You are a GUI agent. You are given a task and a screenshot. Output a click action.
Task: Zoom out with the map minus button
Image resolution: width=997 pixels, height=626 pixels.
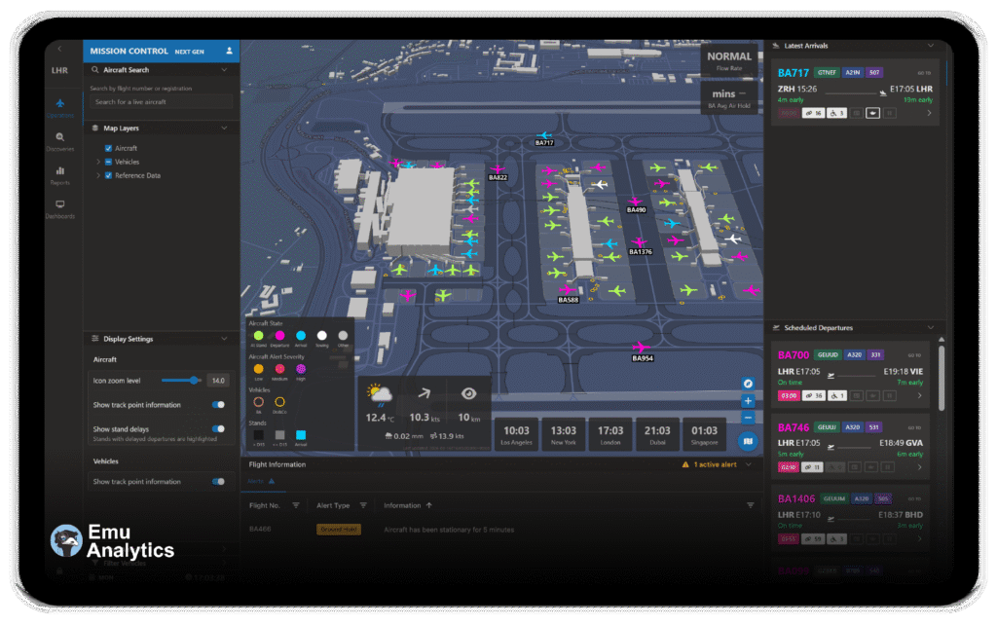coord(748,417)
